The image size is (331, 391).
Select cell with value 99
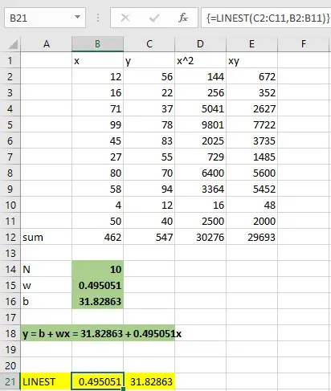97,124
